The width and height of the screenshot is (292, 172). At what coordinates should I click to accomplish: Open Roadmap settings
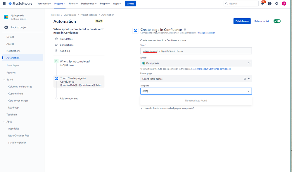coord(13,108)
